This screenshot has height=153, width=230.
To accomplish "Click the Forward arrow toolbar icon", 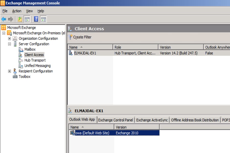I will (x=10, y=19).
